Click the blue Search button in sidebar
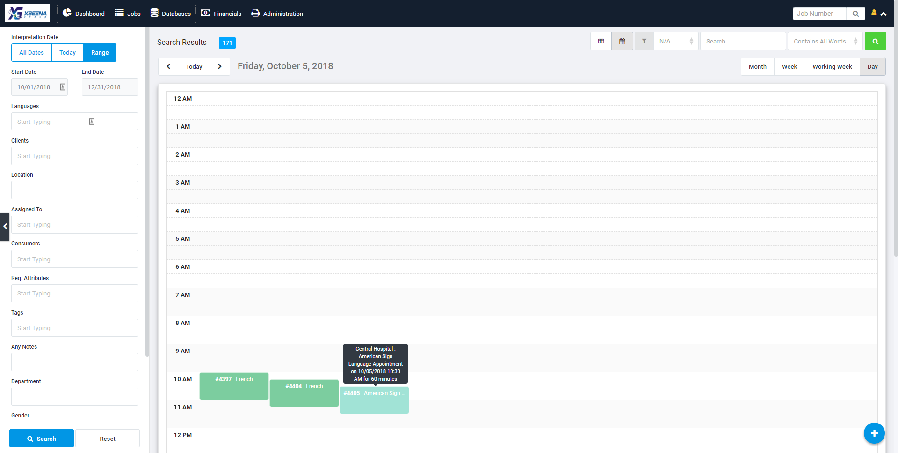The width and height of the screenshot is (898, 453). tap(42, 439)
